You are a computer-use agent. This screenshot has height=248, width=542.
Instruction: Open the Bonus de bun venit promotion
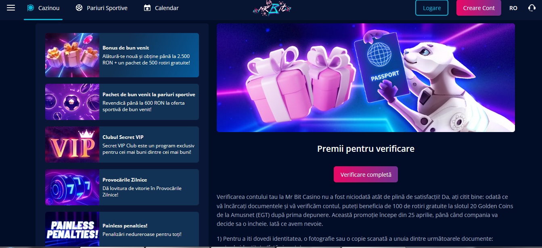122,55
